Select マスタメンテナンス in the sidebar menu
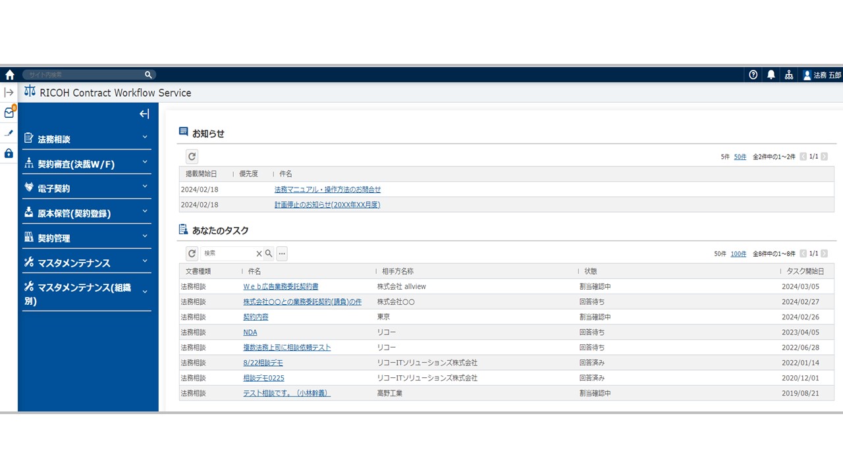The width and height of the screenshot is (843, 474). tap(86, 262)
